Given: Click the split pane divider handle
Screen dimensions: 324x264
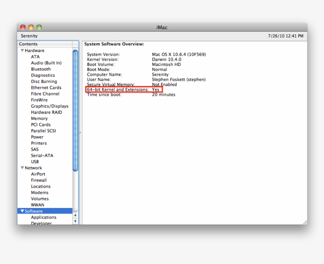Looking at the screenshot, I should [x=80, y=133].
